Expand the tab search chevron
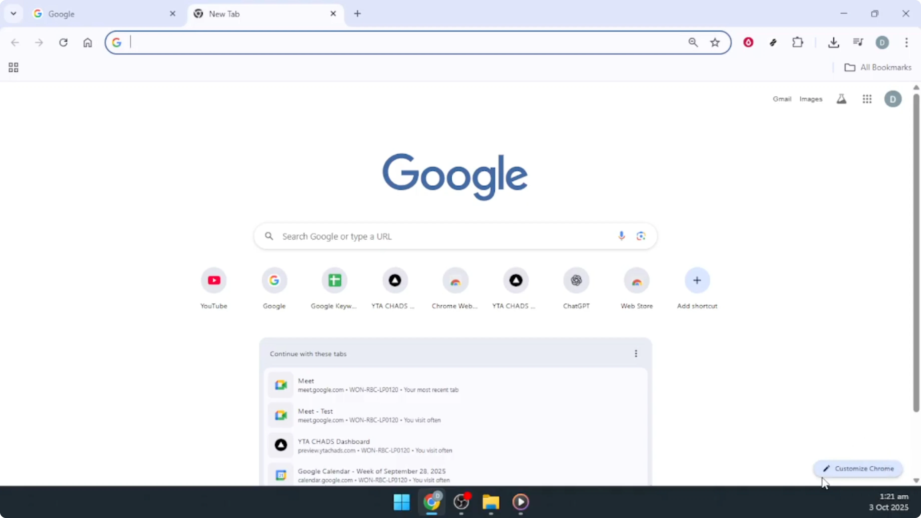 [13, 14]
